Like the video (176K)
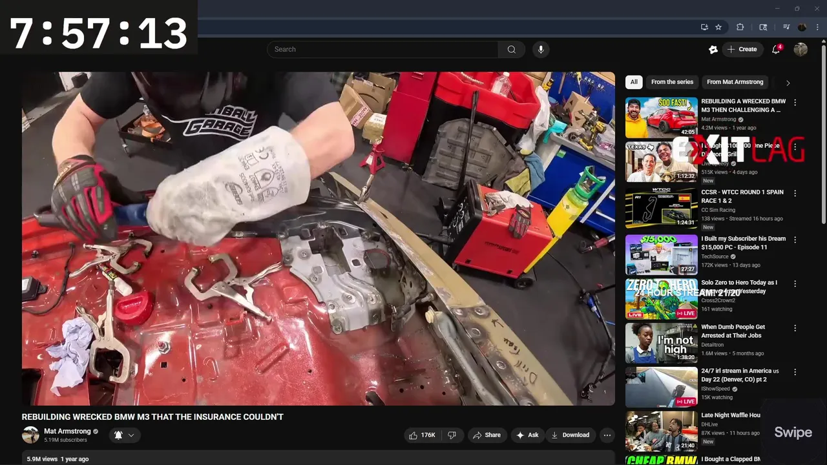 tap(421, 435)
